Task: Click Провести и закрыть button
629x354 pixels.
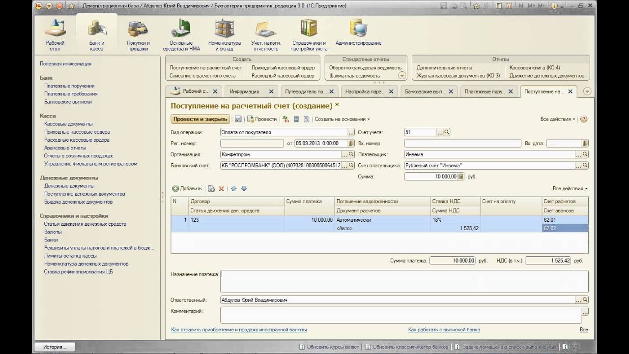Action: [200, 119]
